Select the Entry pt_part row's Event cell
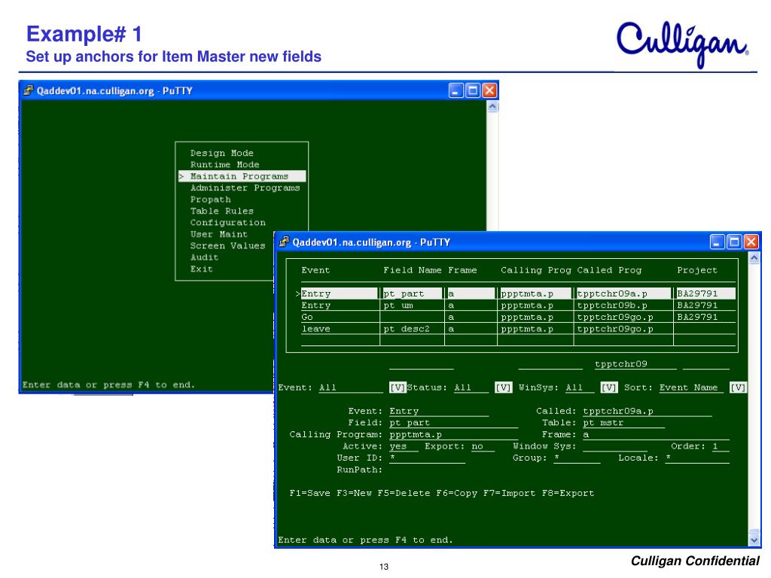This screenshot has height=578, width=771. coord(340,294)
